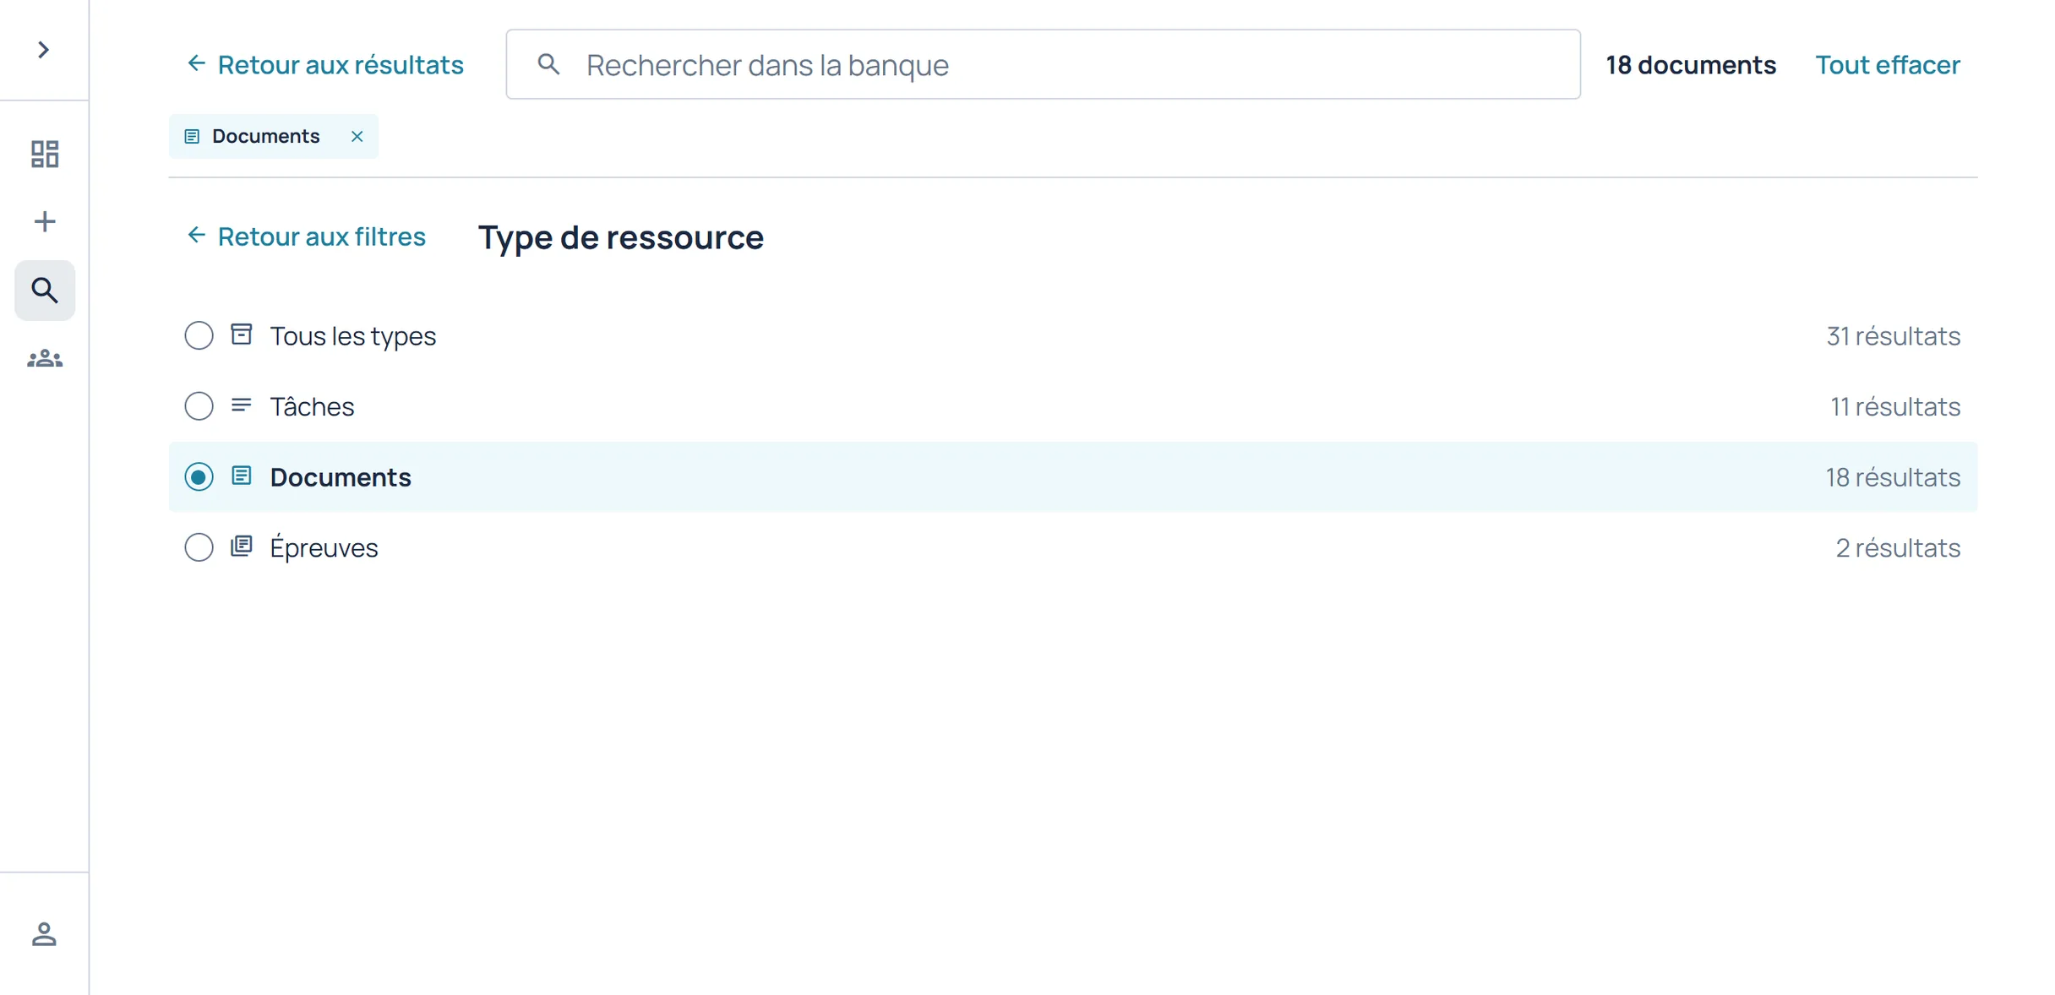Open the groups people icon in sidebar

(x=45, y=359)
